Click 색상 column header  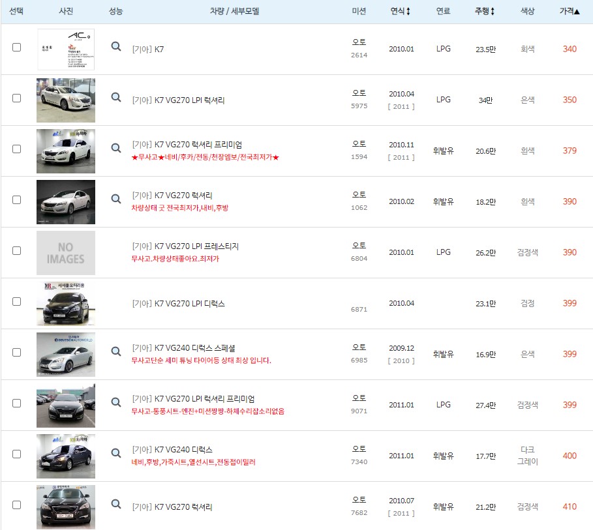pos(528,11)
